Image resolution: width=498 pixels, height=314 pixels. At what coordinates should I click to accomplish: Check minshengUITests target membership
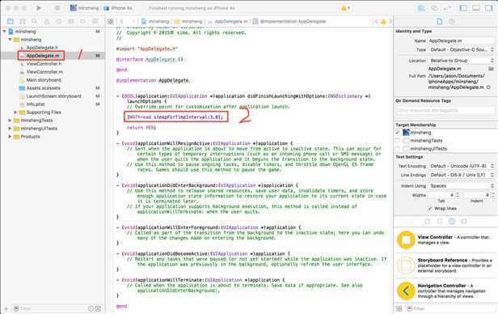tap(398, 149)
